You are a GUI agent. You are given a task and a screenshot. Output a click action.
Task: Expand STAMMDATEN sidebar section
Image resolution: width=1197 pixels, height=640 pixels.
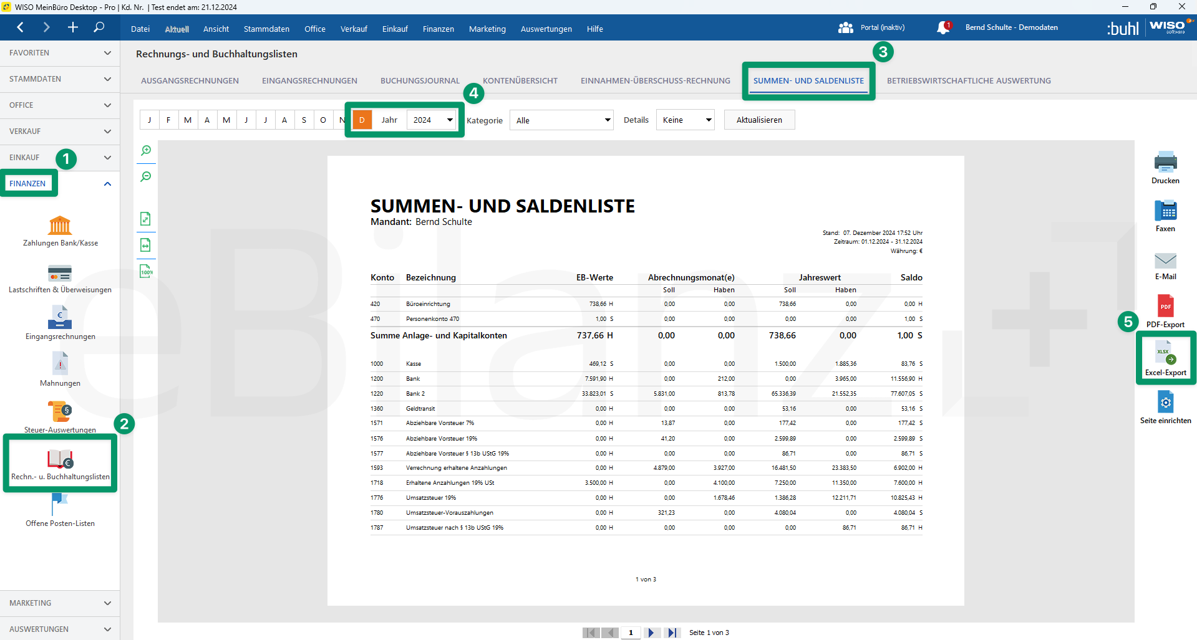60,79
